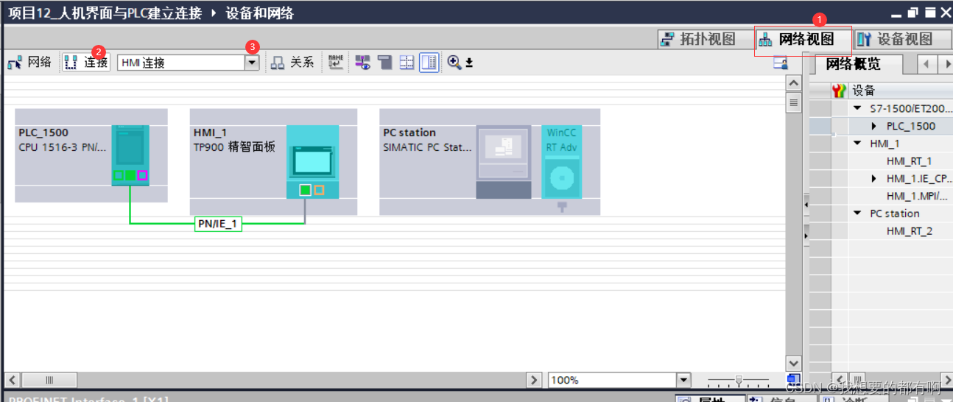Click the PLC_1500 CPU module image

pos(130,154)
